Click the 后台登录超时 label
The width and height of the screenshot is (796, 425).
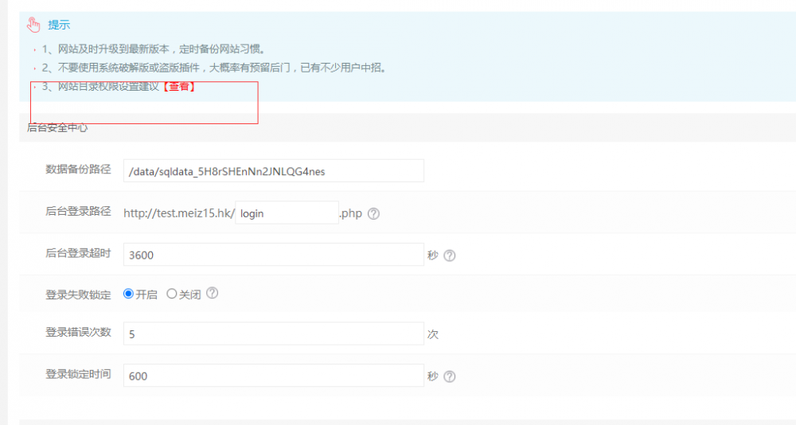click(x=78, y=253)
